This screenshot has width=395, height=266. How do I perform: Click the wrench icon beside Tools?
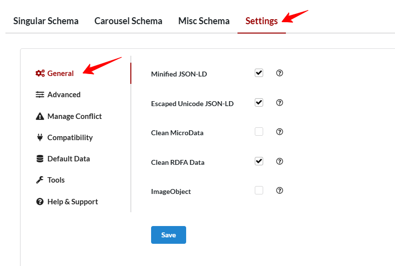coord(40,180)
